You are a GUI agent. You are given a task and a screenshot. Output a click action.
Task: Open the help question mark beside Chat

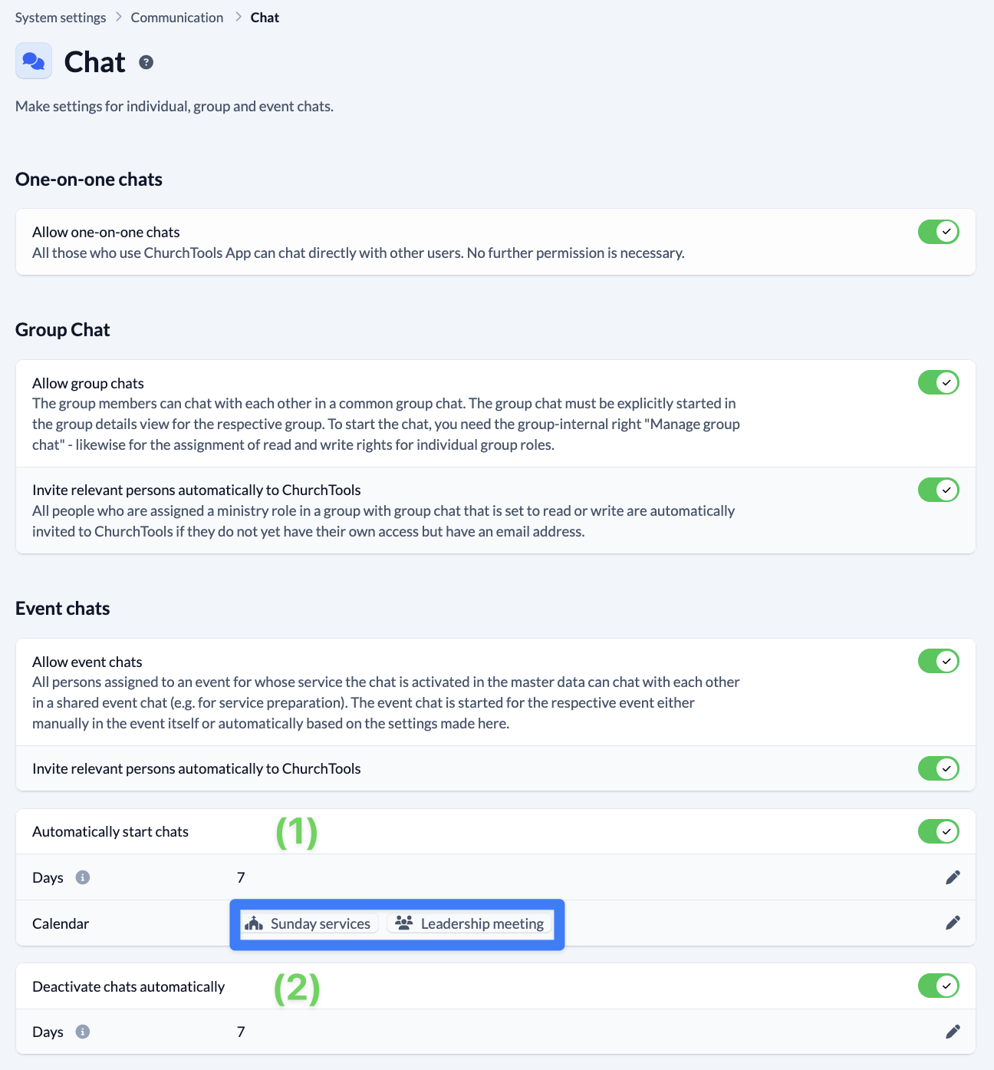(x=146, y=62)
